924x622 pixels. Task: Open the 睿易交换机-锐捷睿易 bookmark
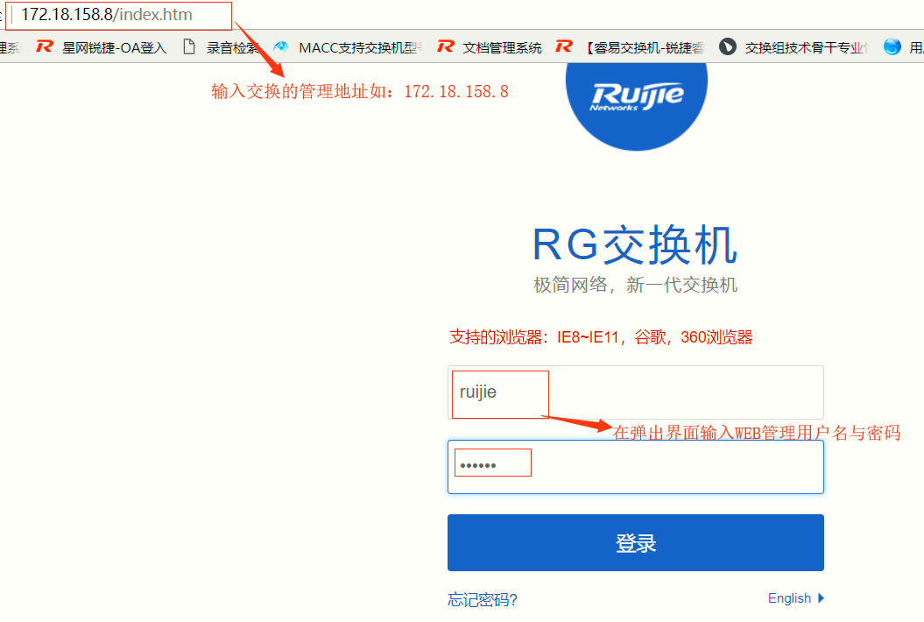643,48
